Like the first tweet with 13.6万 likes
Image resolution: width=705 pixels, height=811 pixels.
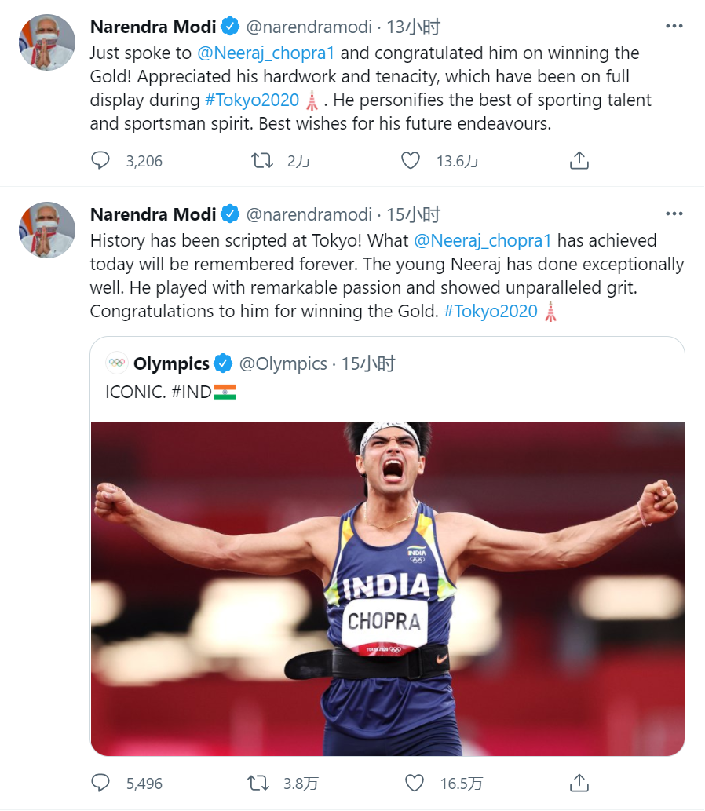pyautogui.click(x=411, y=161)
